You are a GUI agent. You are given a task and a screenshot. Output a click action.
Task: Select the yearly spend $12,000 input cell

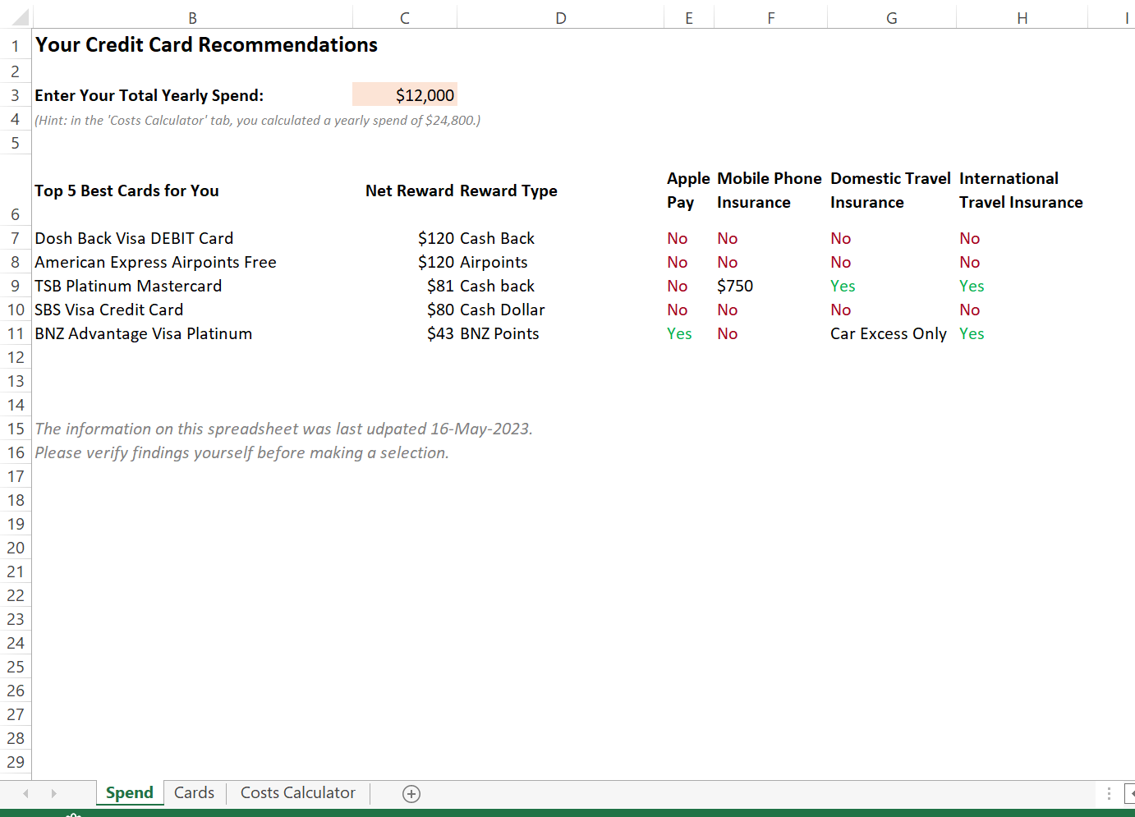[405, 95]
